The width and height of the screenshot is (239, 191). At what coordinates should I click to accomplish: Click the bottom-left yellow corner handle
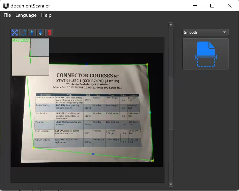click(34, 147)
